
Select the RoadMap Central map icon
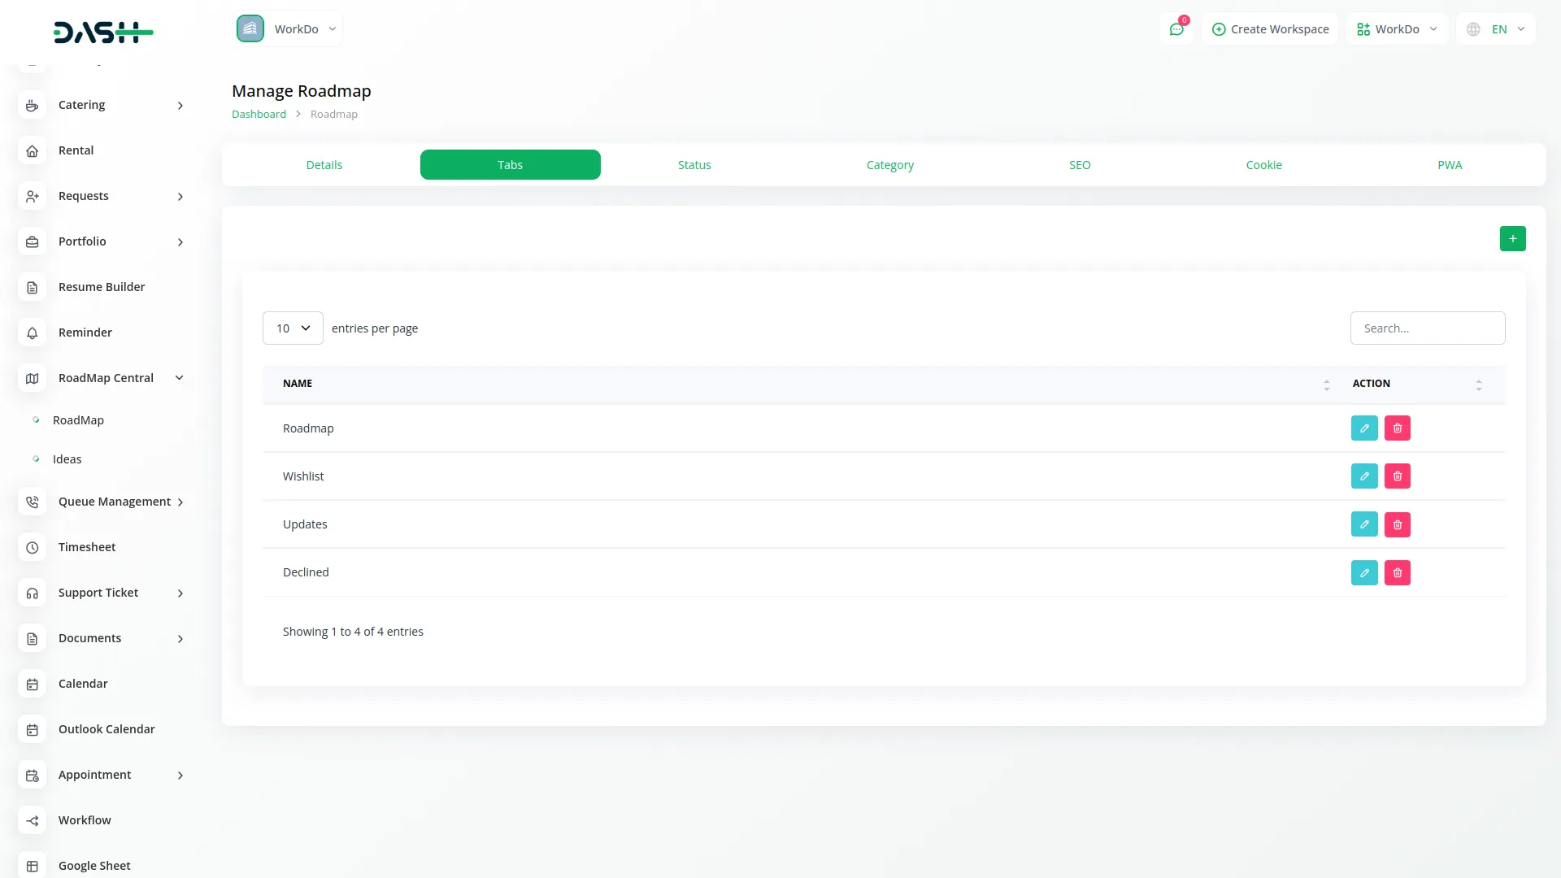(x=32, y=378)
